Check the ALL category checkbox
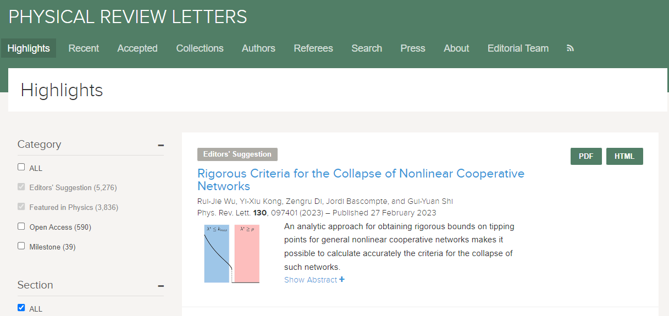 (21, 167)
